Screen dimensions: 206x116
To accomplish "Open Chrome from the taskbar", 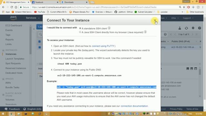I will (x=12, y=114).
